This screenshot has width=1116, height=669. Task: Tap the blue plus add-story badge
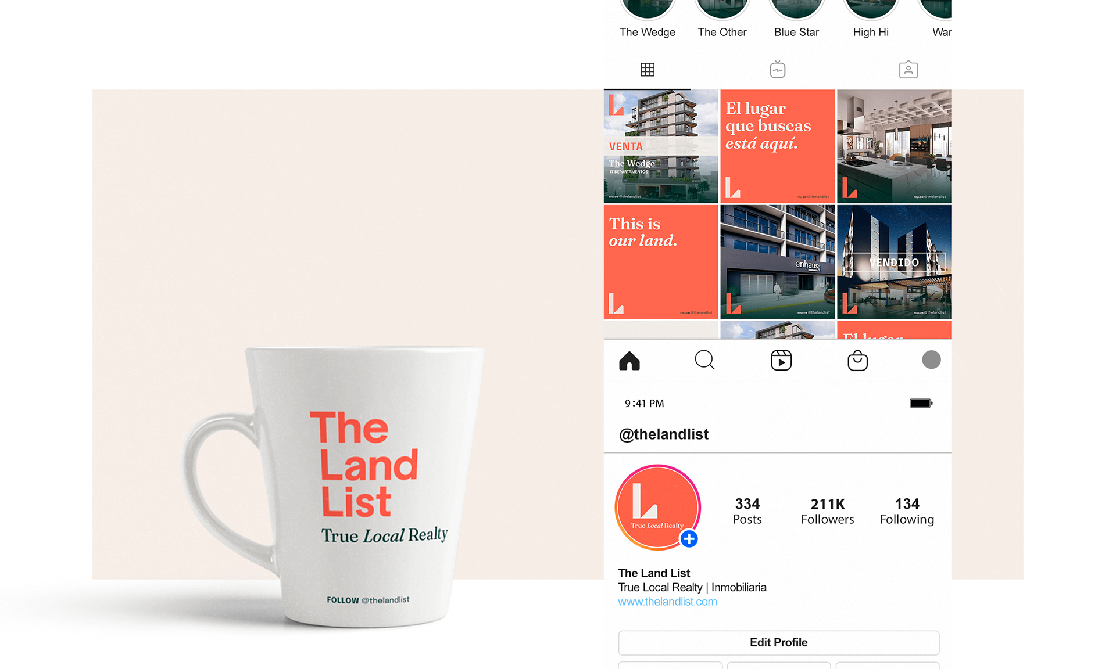click(689, 539)
